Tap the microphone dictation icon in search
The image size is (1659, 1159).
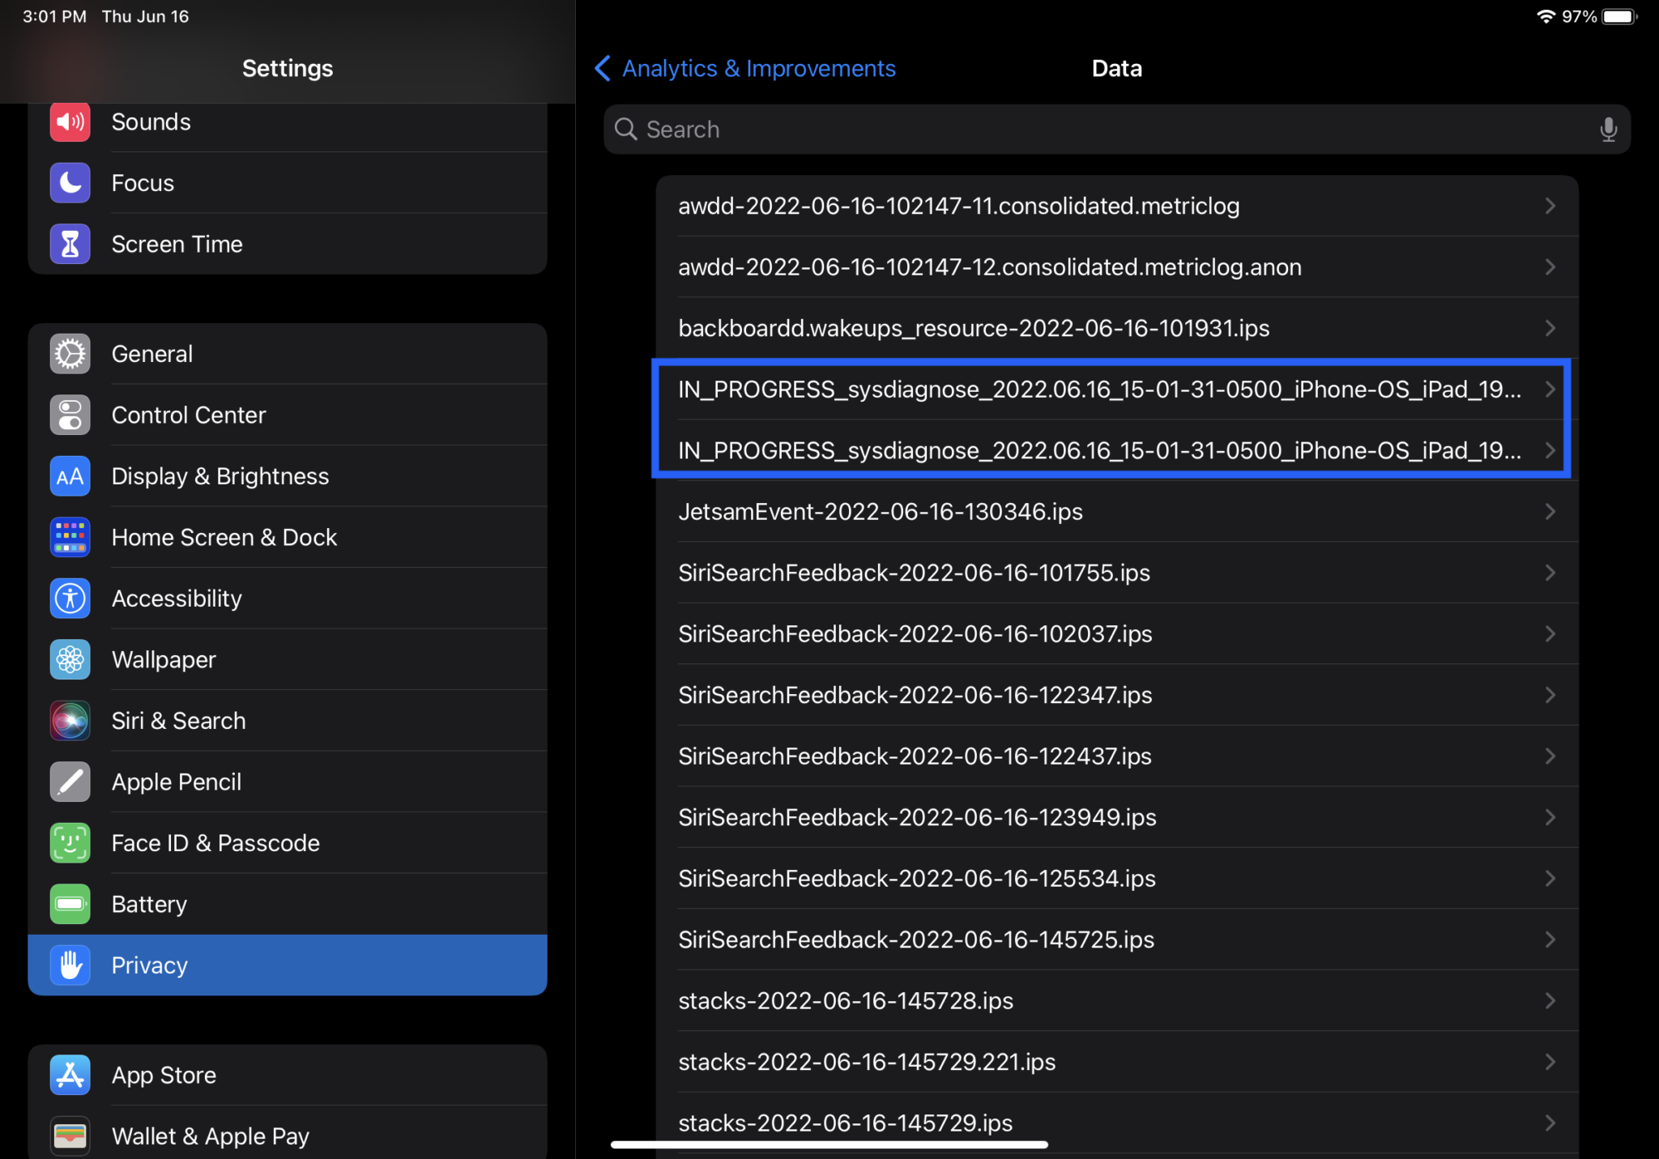click(1609, 130)
